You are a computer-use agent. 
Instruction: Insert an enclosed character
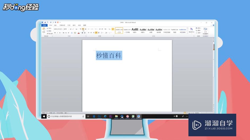[x=85, y=33]
